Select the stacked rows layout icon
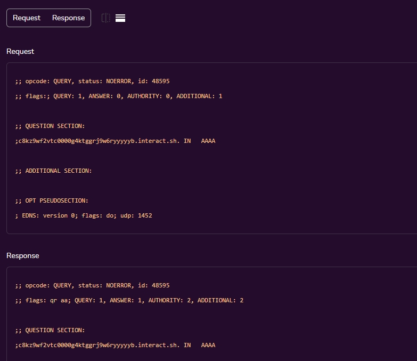This screenshot has height=361, width=417. coord(120,18)
